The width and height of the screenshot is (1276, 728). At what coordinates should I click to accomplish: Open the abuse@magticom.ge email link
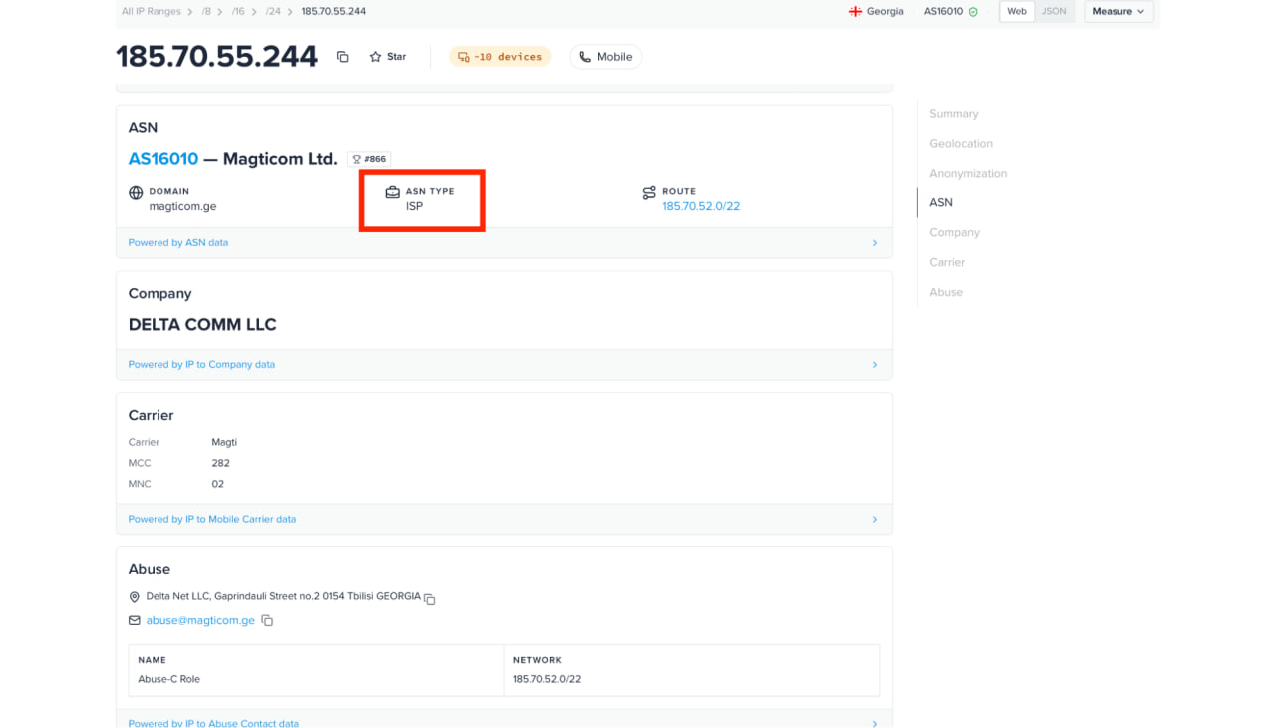click(200, 620)
